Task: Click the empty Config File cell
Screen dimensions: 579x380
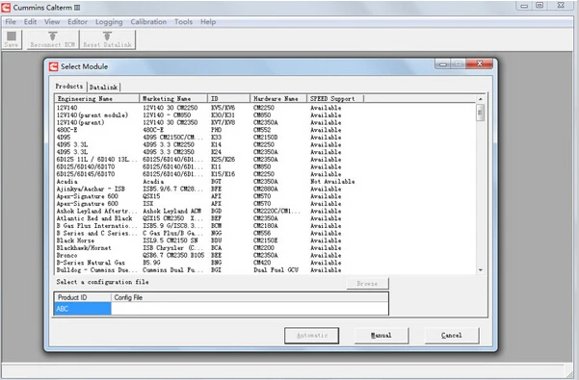Action: [x=250, y=309]
